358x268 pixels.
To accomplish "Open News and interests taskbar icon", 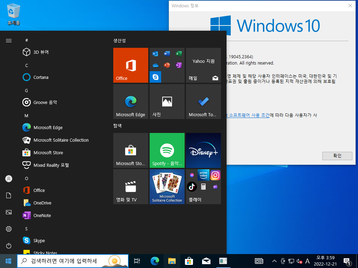I will (259, 261).
